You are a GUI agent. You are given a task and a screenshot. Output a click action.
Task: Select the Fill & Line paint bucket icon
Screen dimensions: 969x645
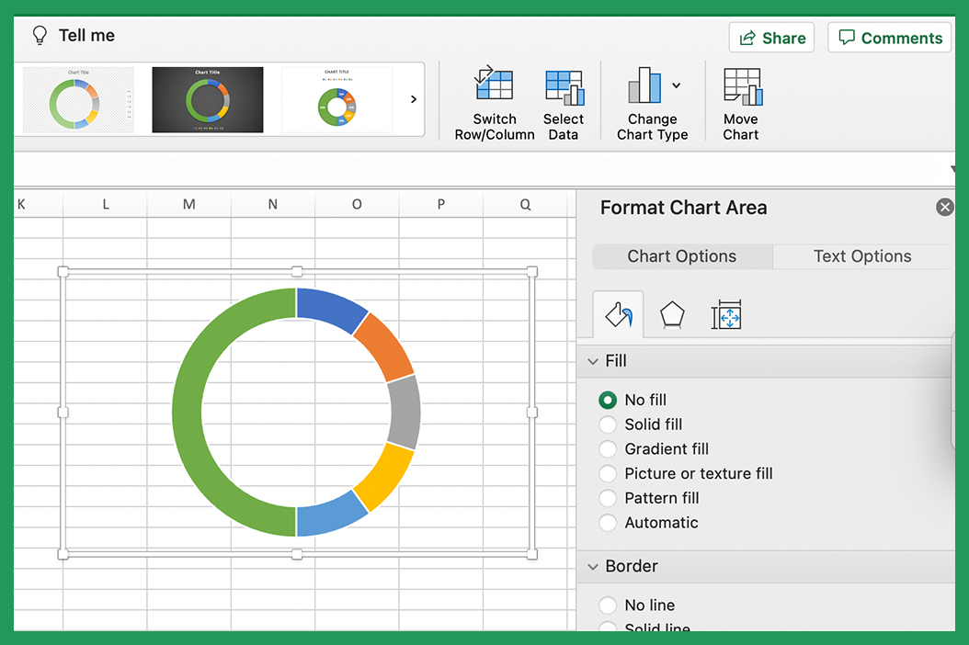pos(618,313)
